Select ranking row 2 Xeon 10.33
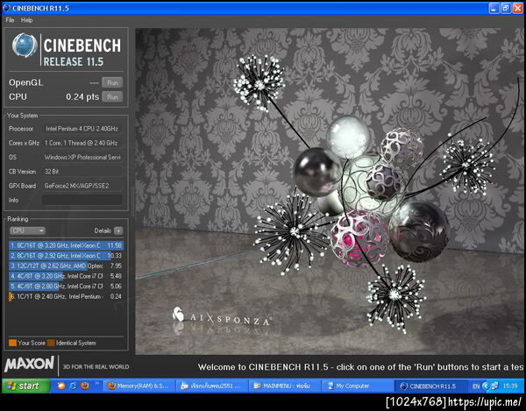The width and height of the screenshot is (526, 411). click(66, 255)
